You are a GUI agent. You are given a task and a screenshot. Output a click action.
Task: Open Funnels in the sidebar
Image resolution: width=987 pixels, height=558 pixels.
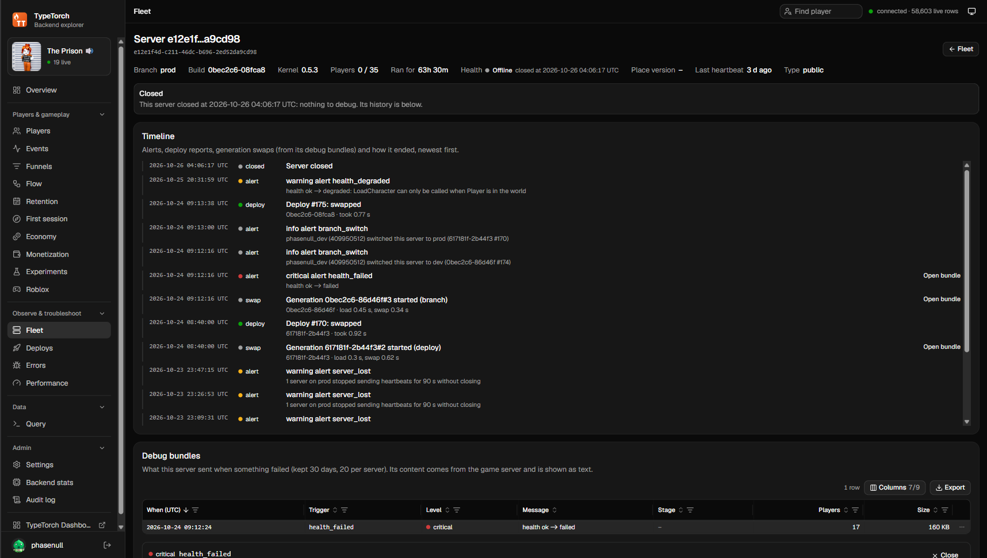click(x=59, y=167)
